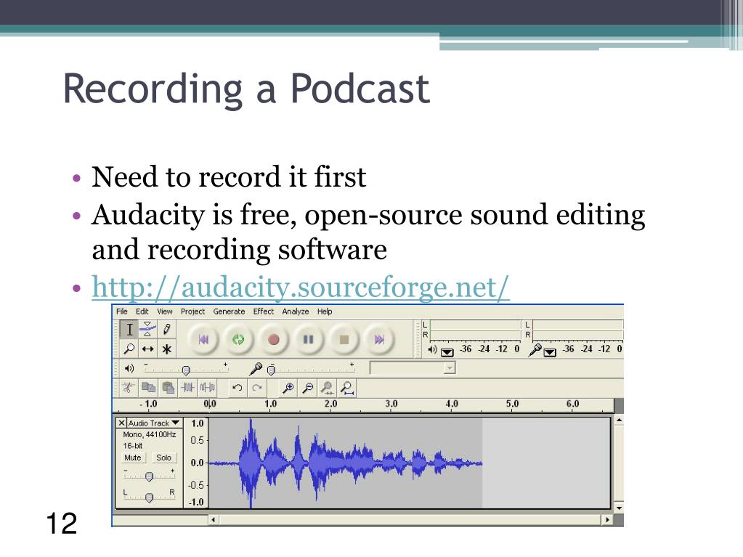
Task: Click the mixer output volume speaker icon
Action: (x=129, y=368)
